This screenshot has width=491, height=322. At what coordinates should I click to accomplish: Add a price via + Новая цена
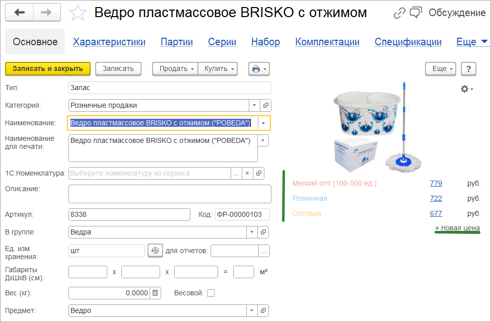[x=457, y=228]
